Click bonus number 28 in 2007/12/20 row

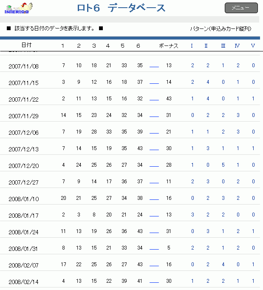169,165
